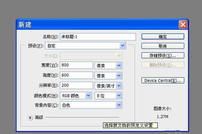
Task: Click the 宽度 width value field
Action: point(76,65)
